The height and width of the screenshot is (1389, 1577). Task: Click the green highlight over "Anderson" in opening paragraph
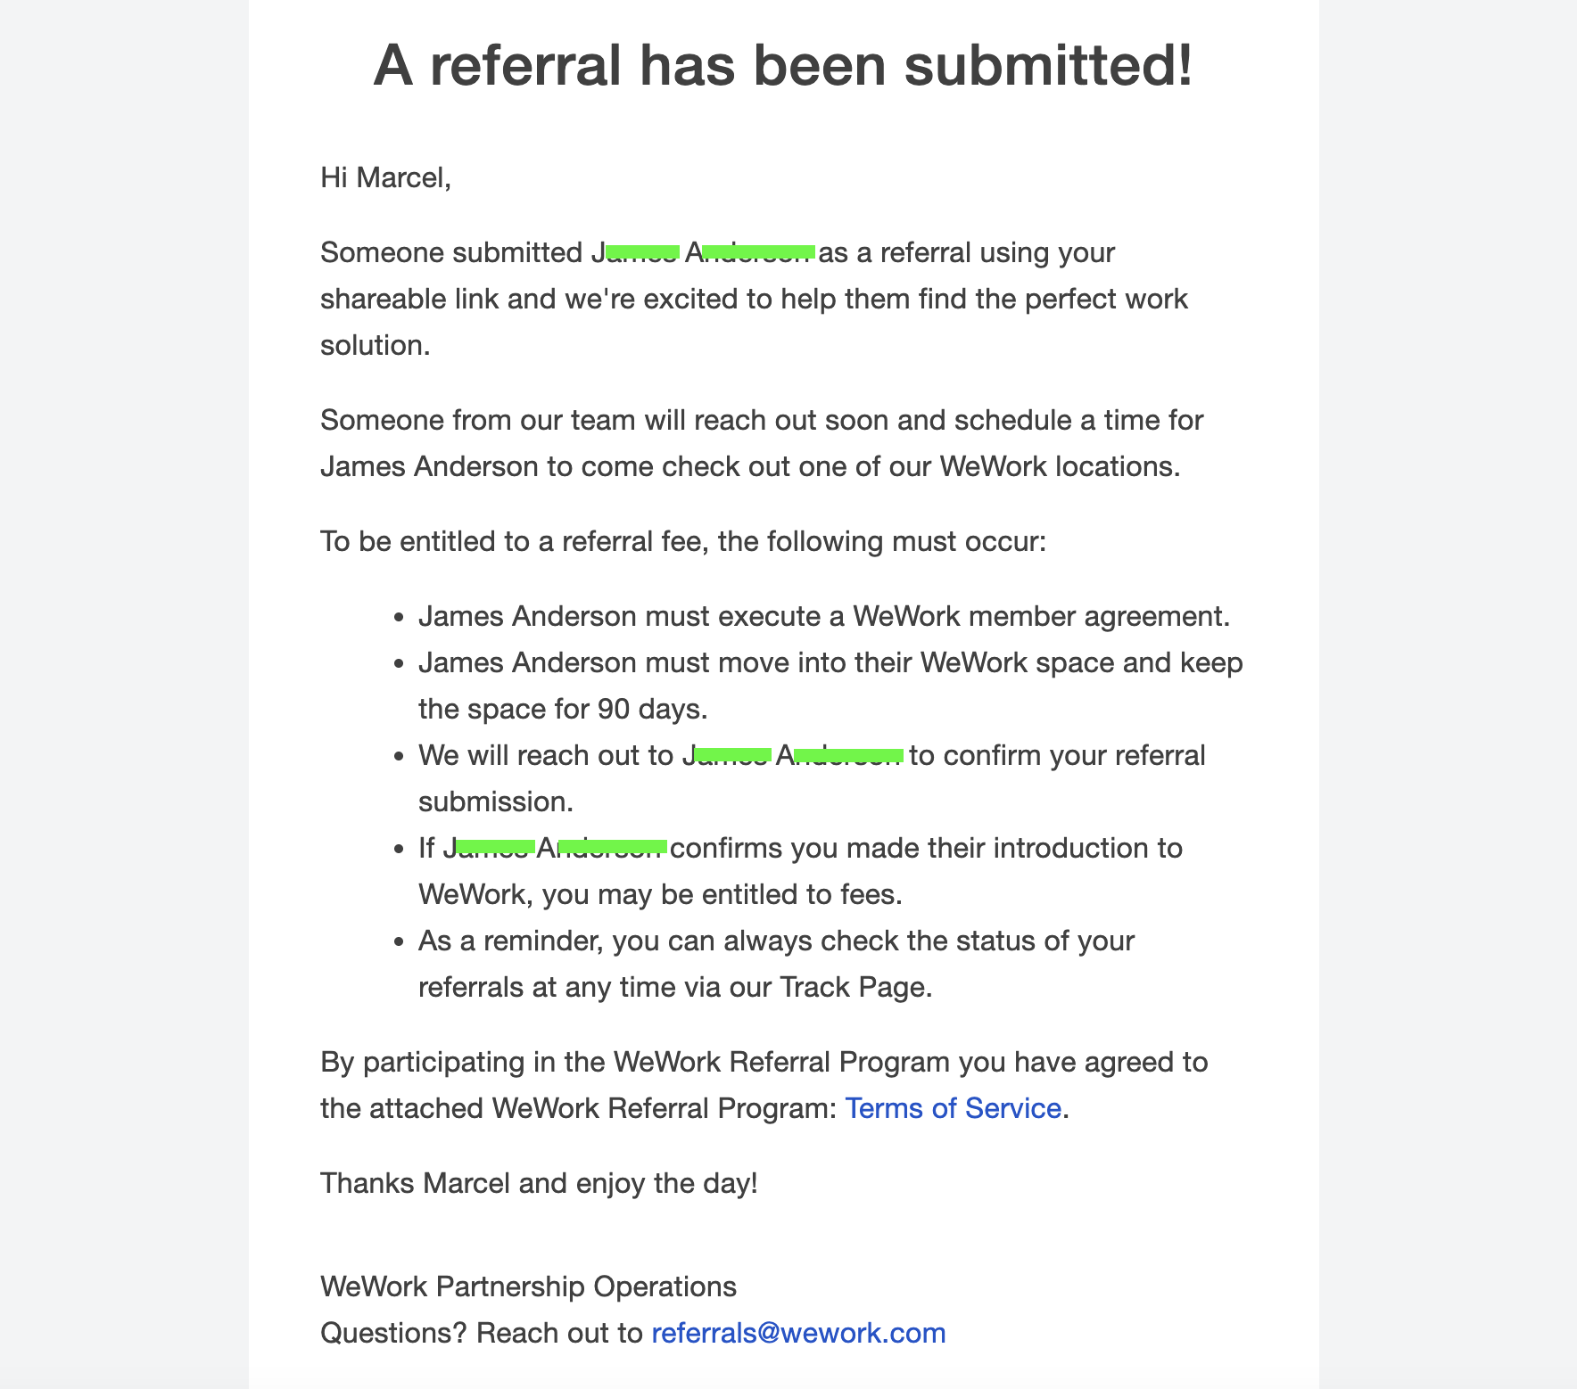pyautogui.click(x=759, y=251)
